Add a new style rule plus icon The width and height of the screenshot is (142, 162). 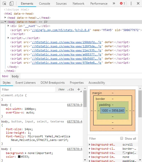click(x=79, y=89)
